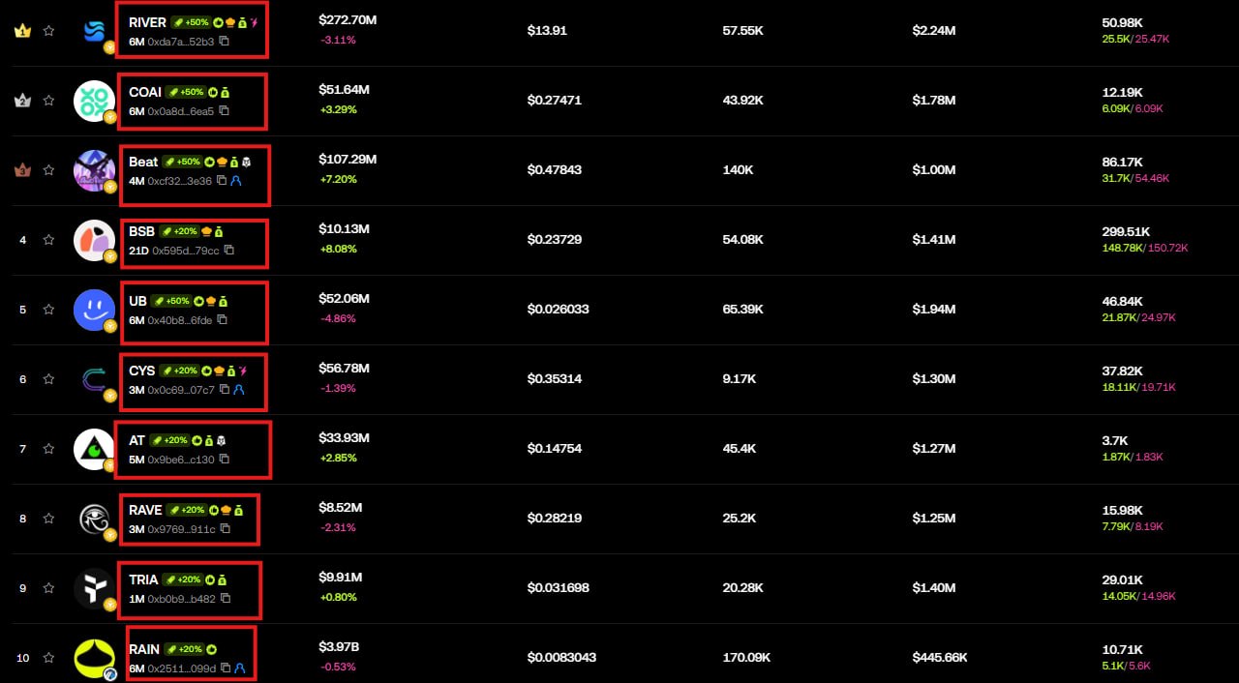
Task: Favorite the RIVER token with star
Action: click(x=48, y=31)
